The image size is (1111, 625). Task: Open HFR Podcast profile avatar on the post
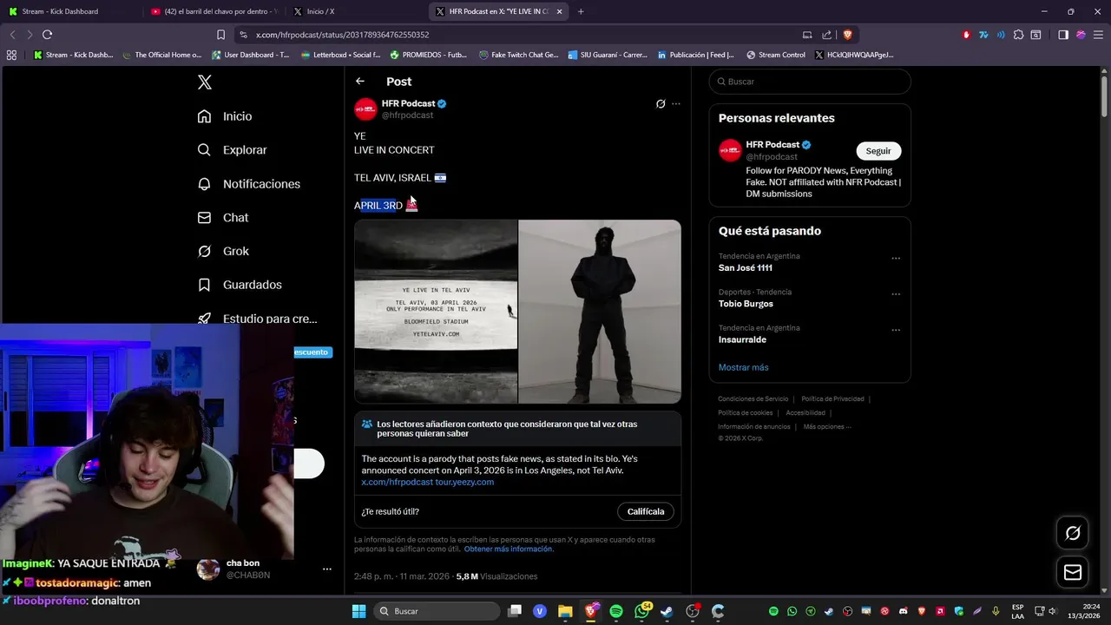[x=365, y=109]
